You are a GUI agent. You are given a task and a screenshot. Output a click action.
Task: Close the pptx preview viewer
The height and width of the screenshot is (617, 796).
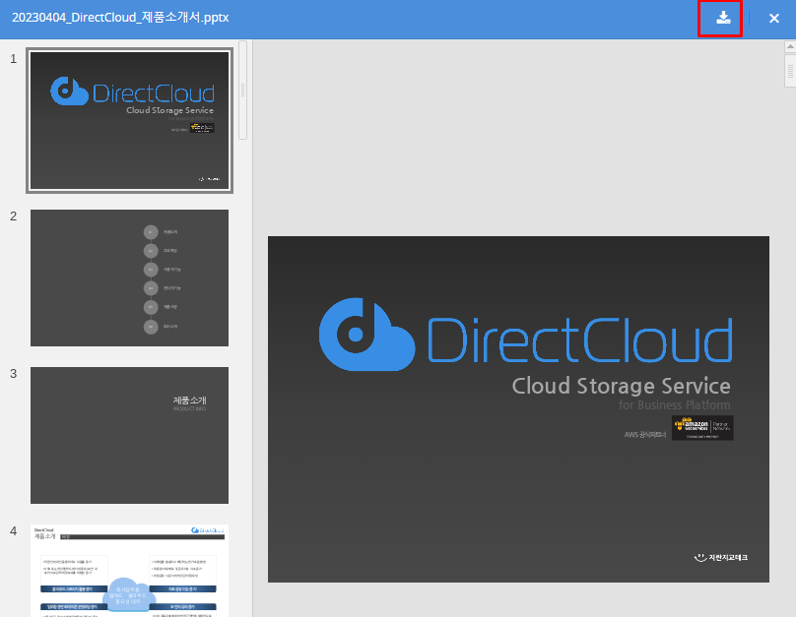coord(773,18)
